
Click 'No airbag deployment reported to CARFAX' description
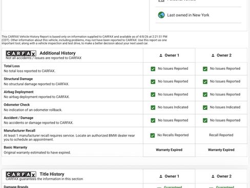coord(36,97)
